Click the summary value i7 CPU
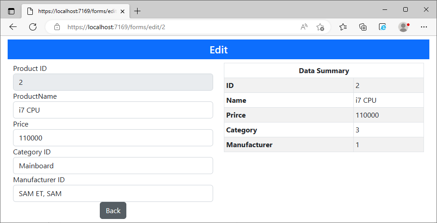 pos(366,100)
